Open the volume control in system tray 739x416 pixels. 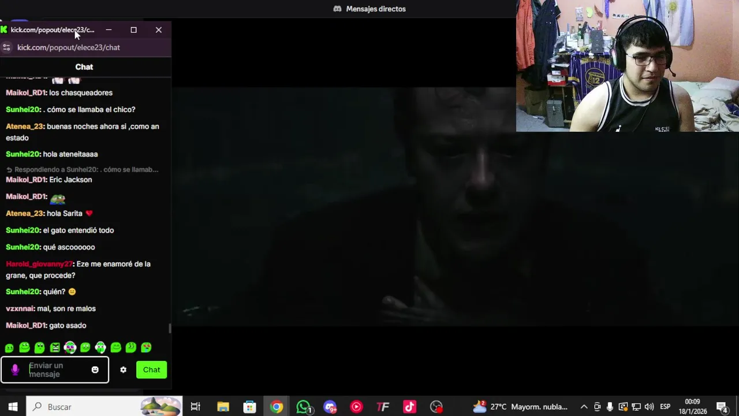649,407
